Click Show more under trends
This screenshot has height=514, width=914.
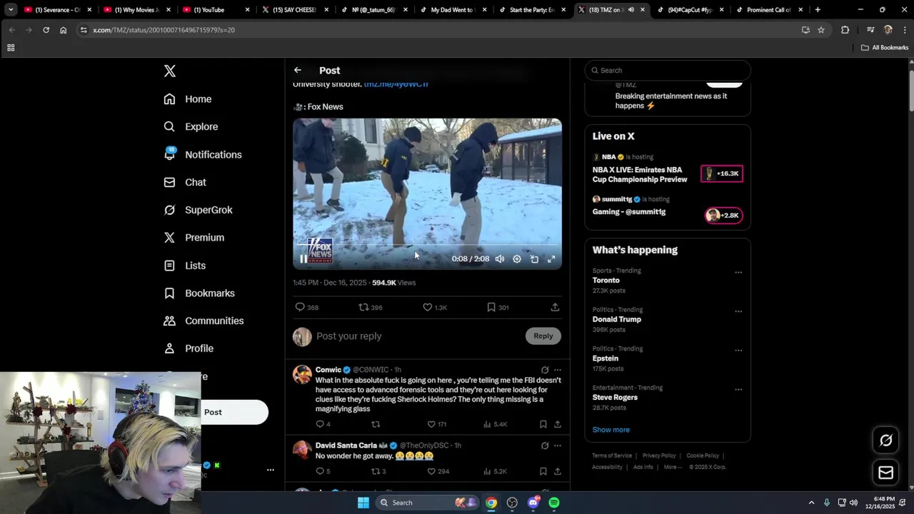[611, 430]
